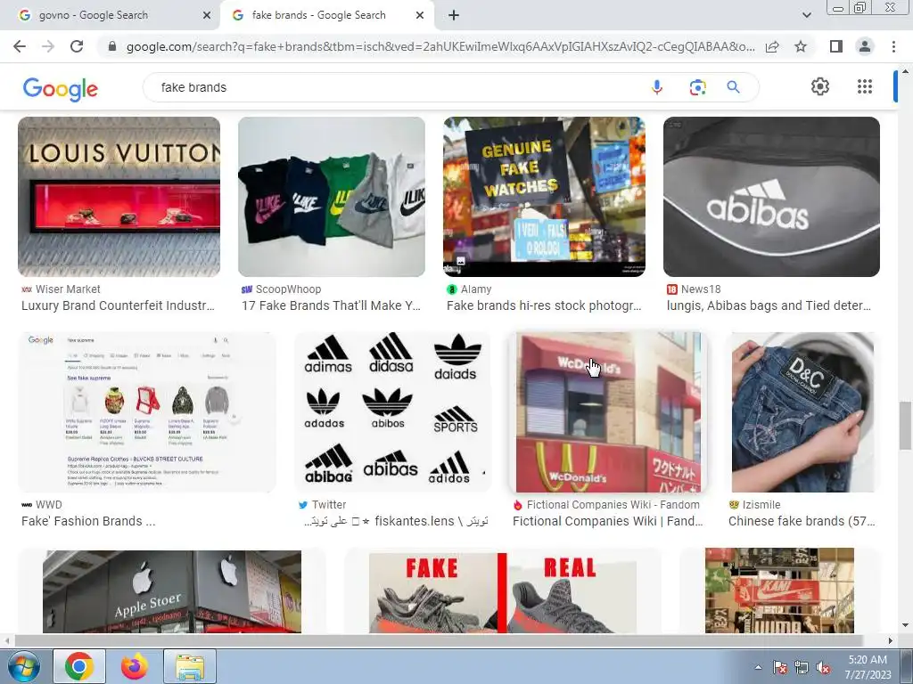This screenshot has width=913, height=684.
Task: Open the Apple Stoer storefront image
Action: click(x=172, y=591)
